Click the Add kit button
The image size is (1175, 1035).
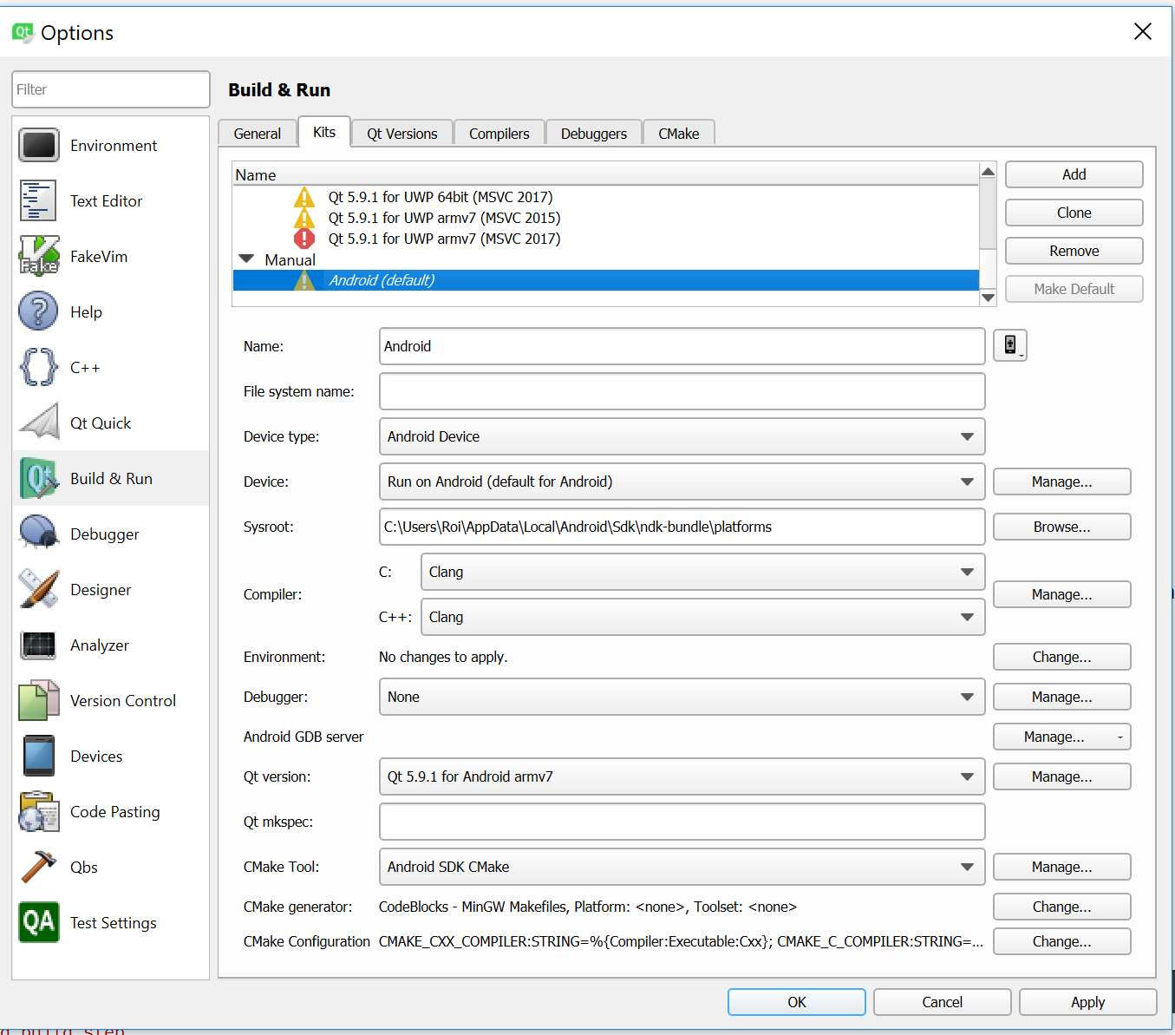1074,174
